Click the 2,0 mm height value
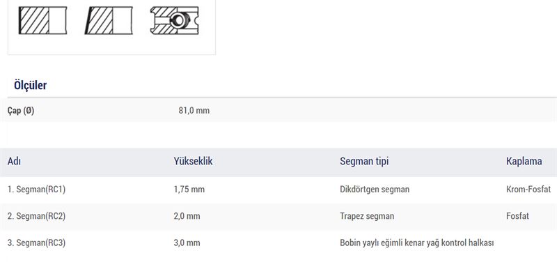Image resolution: width=557 pixels, height=262 pixels. [187, 216]
